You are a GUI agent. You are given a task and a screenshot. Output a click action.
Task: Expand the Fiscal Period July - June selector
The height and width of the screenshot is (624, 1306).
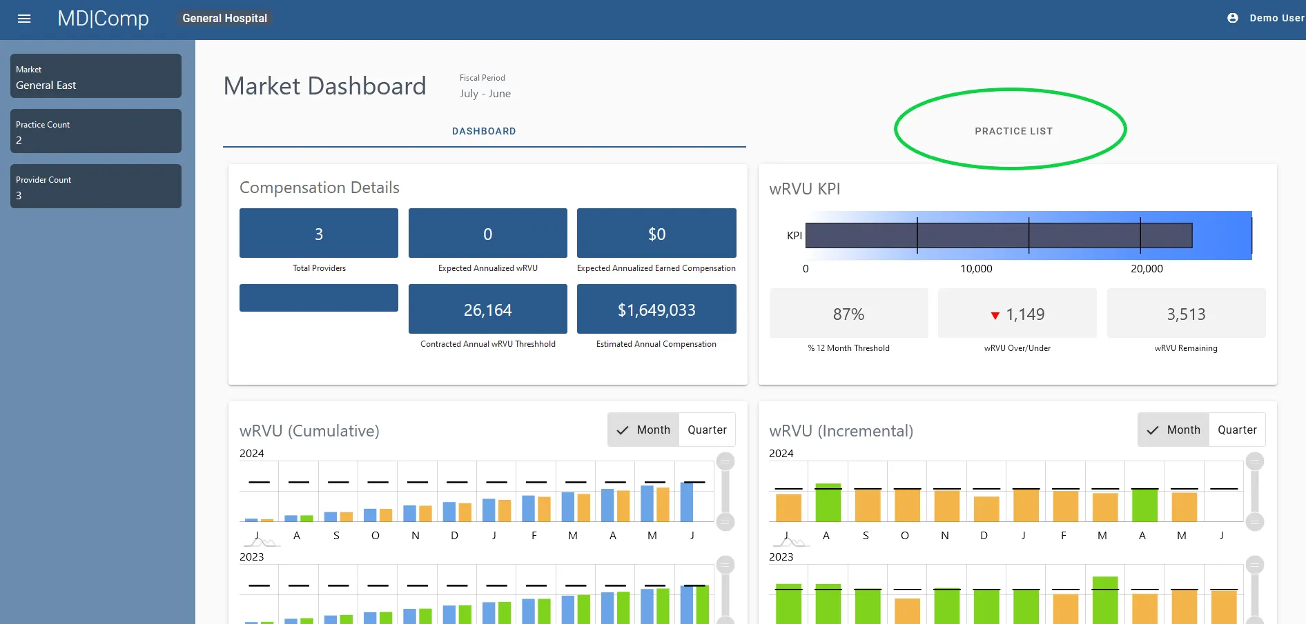click(485, 87)
